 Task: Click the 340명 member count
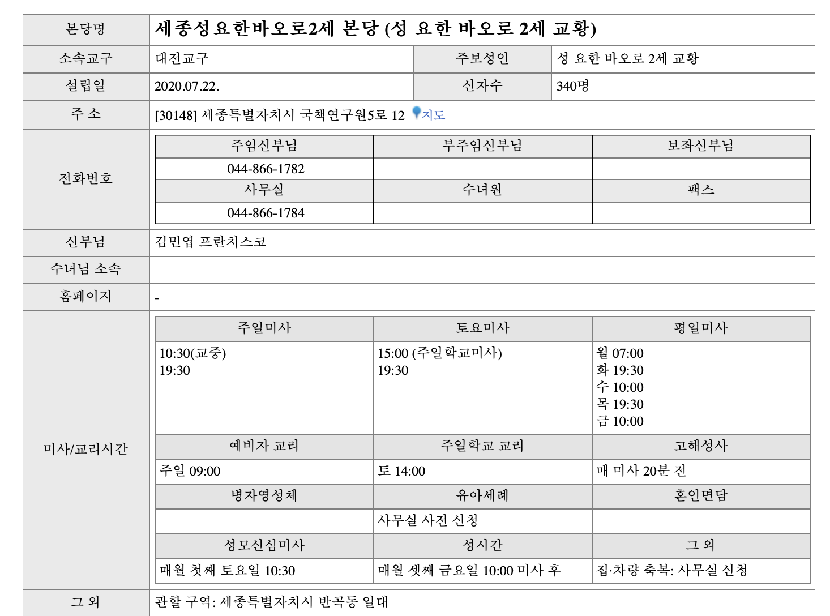coord(572,86)
